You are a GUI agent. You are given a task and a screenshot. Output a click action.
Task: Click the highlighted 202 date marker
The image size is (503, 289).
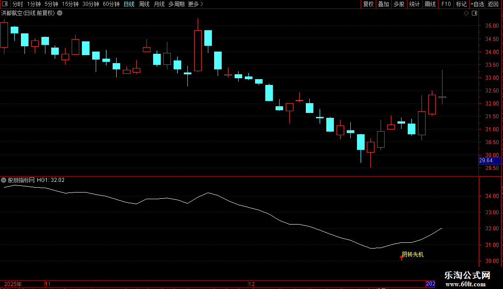tap(430, 284)
